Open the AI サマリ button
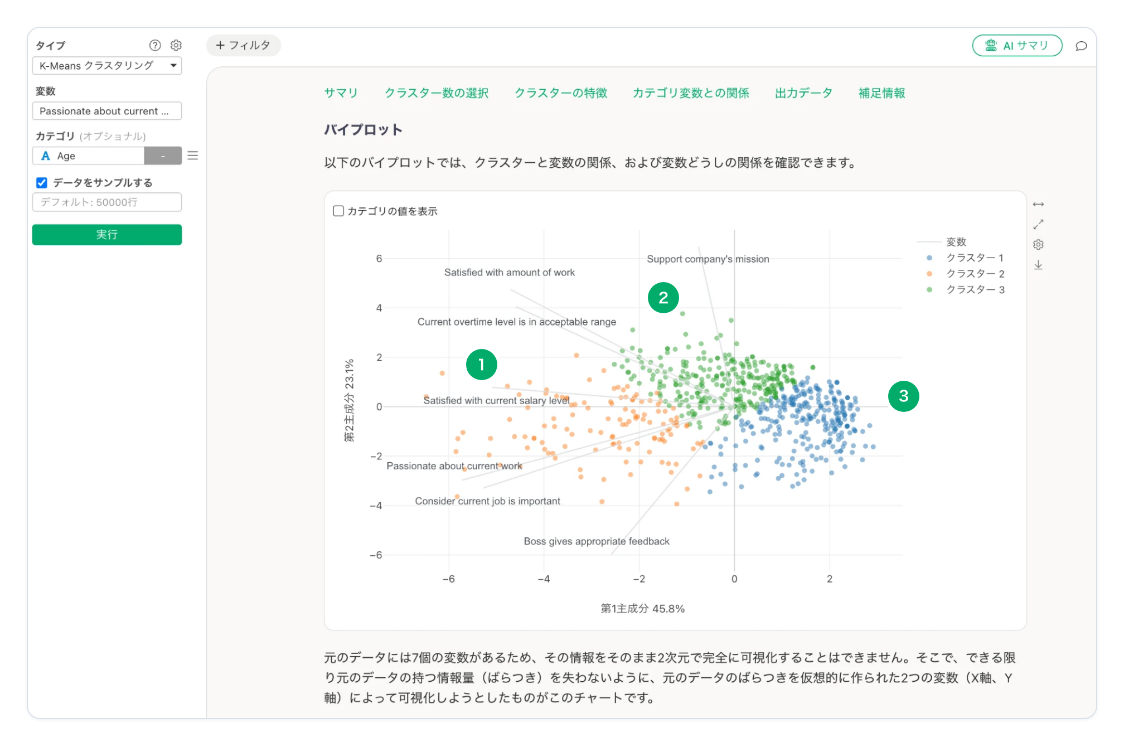1124x747 pixels. pos(1017,46)
